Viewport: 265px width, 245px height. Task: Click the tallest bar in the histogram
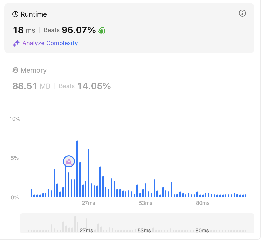click(77, 169)
